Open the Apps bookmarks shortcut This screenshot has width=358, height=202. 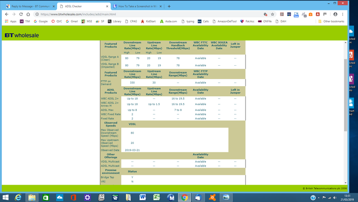click(10, 21)
